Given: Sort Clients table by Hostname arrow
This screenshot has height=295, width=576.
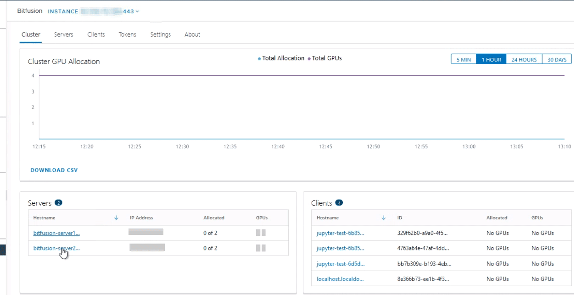Looking at the screenshot, I should click(x=384, y=218).
